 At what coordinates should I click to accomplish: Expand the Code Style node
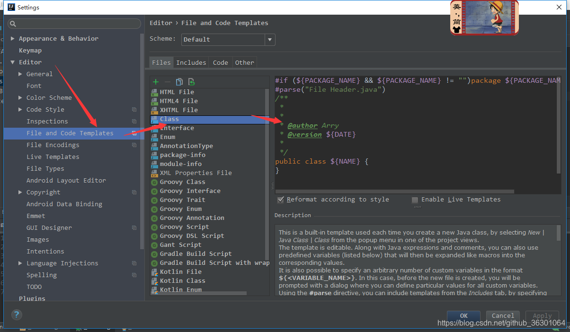click(x=20, y=110)
